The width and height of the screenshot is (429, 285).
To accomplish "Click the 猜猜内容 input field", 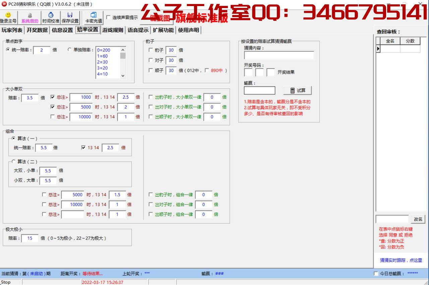I will tap(279, 55).
